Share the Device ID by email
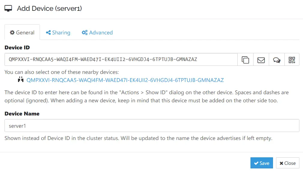Viewport: 303px width, 172px height. [261, 60]
